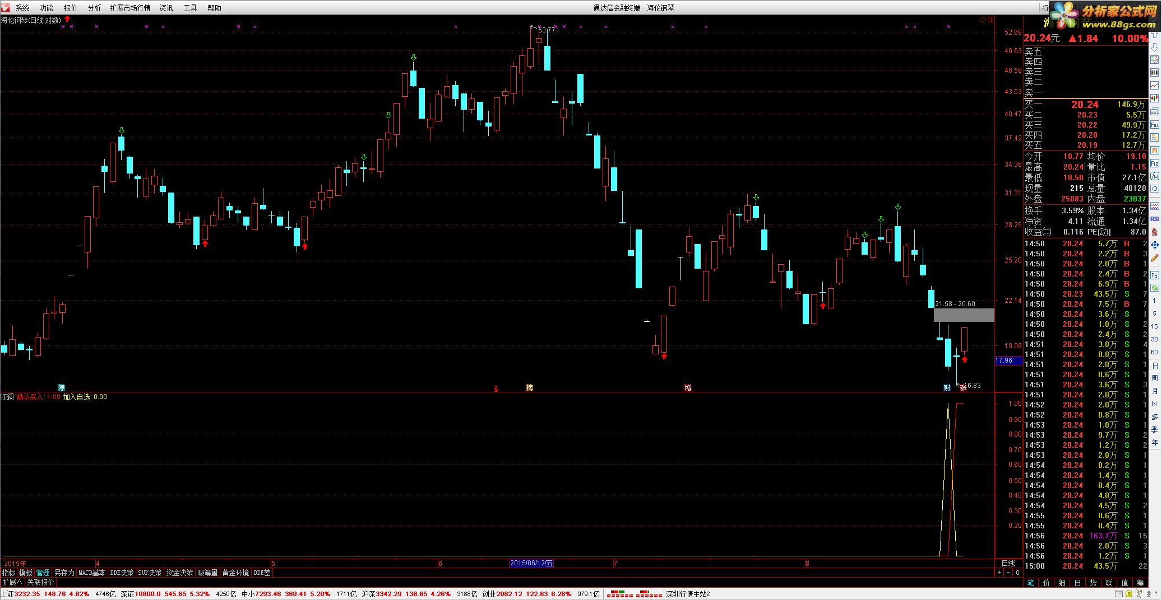This screenshot has width=1162, height=600.
Task: Select the monthly '月' period button
Action: [x=1154, y=391]
